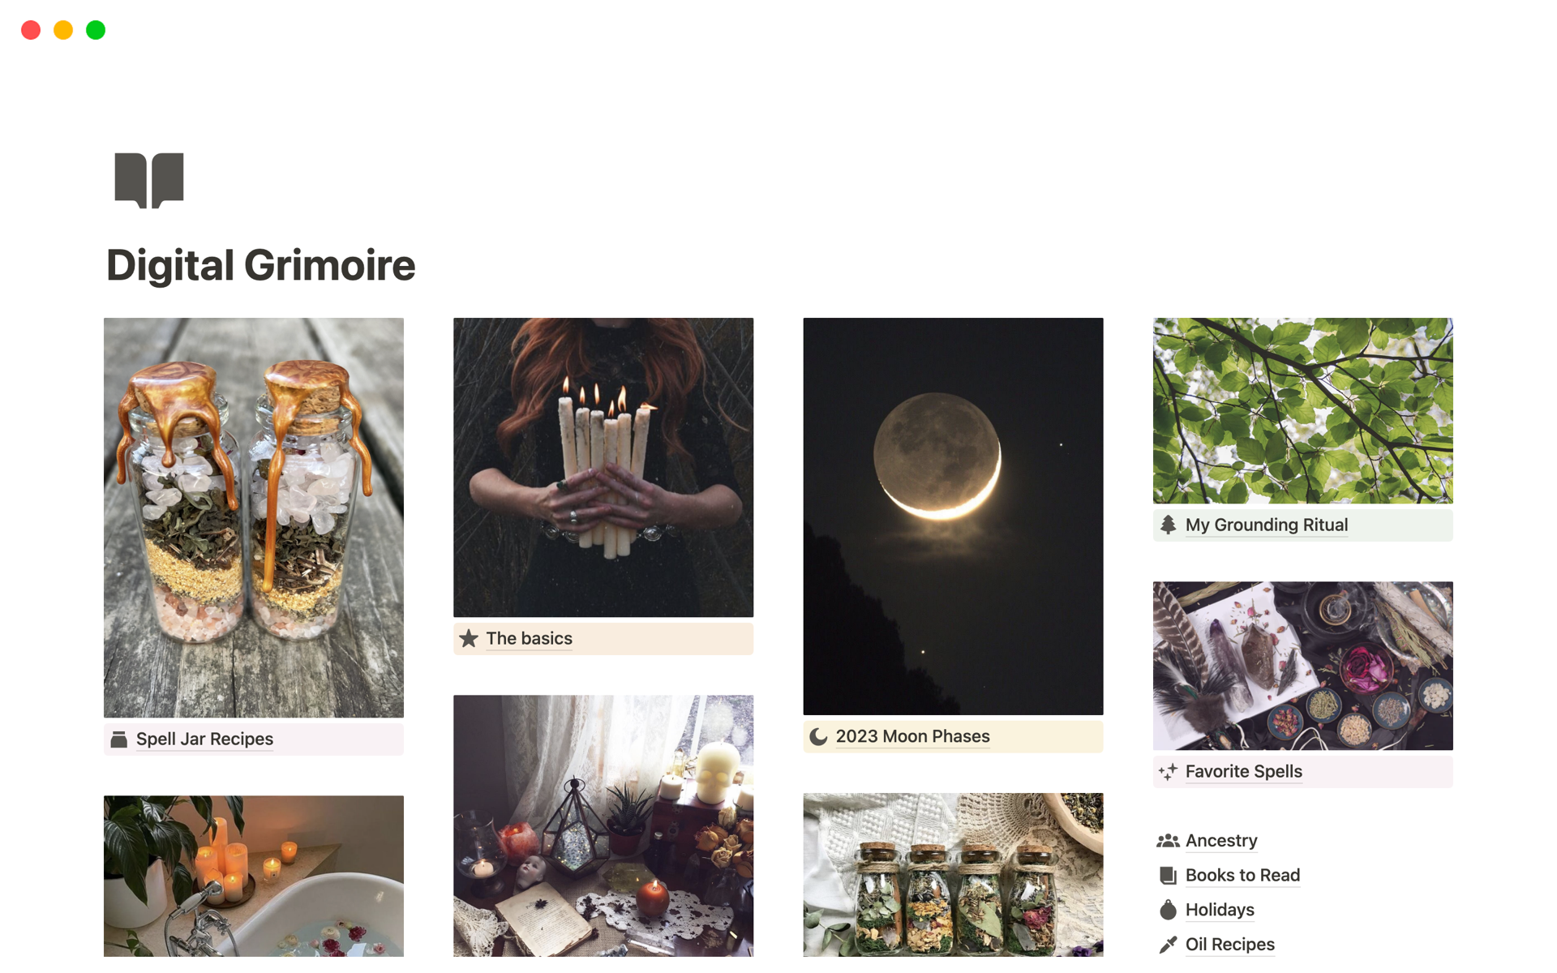The height and width of the screenshot is (973, 1557).
Task: Open The basics page link
Action: pyautogui.click(x=529, y=638)
